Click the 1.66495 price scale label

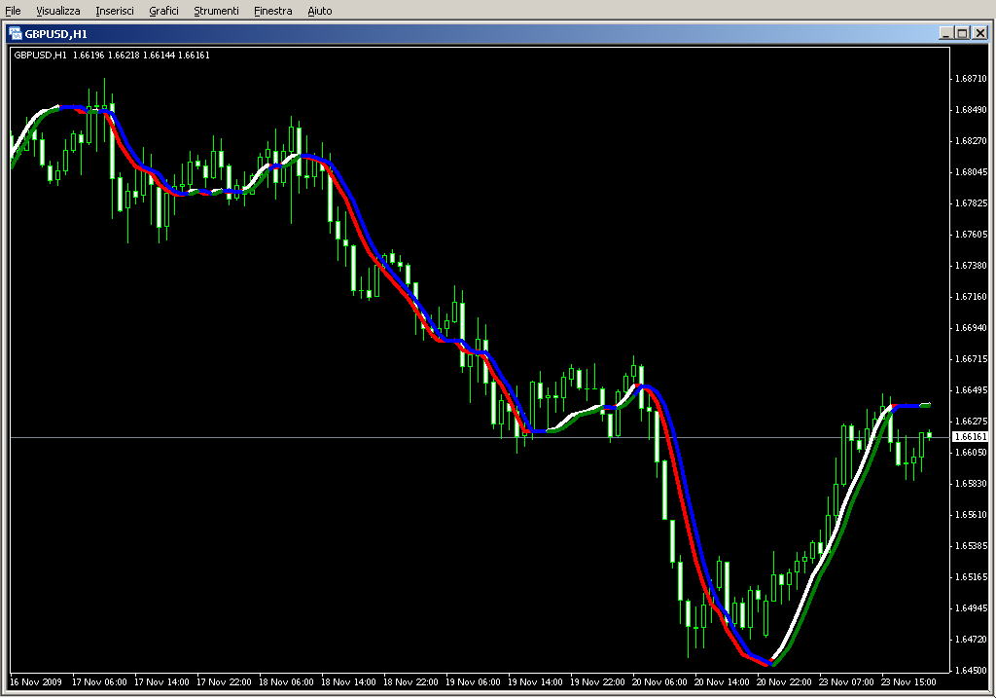(972, 389)
